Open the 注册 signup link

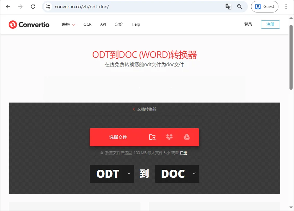(270, 24)
